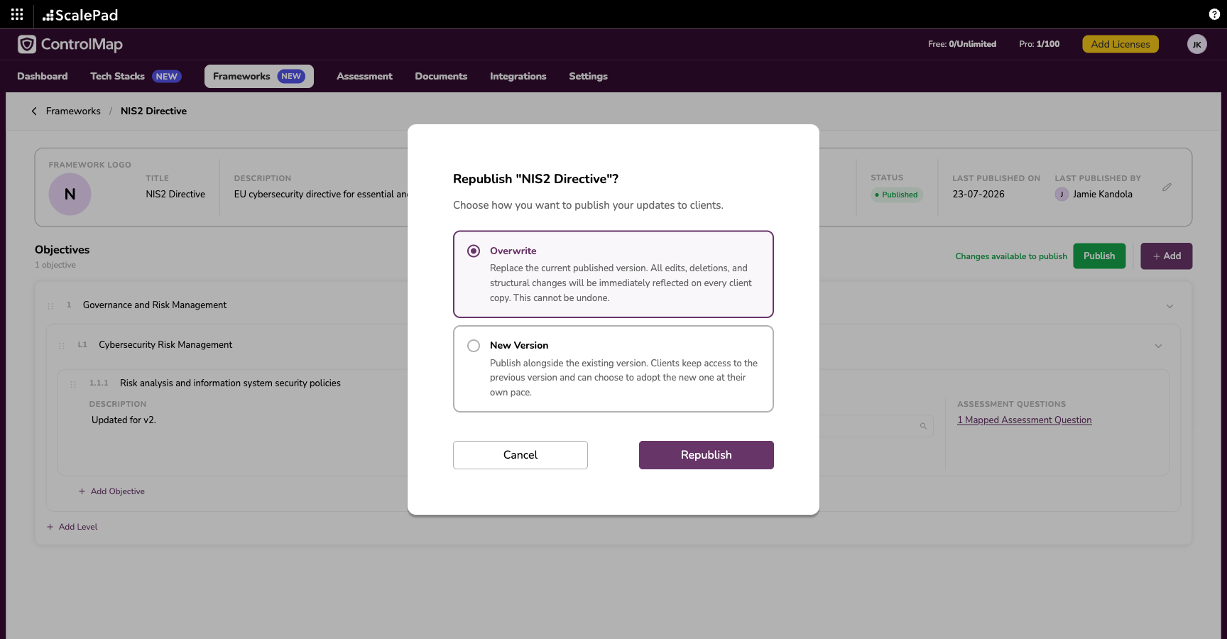Select the New Version radio option
This screenshot has width=1227, height=639.
pyautogui.click(x=474, y=346)
